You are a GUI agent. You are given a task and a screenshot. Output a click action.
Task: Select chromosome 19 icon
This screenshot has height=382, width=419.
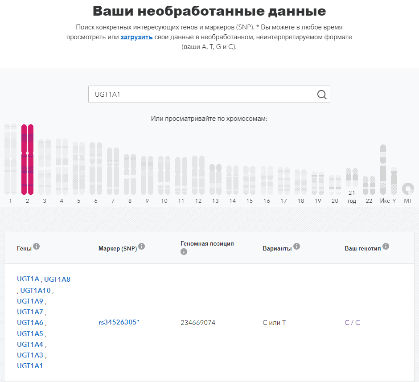(x=318, y=183)
